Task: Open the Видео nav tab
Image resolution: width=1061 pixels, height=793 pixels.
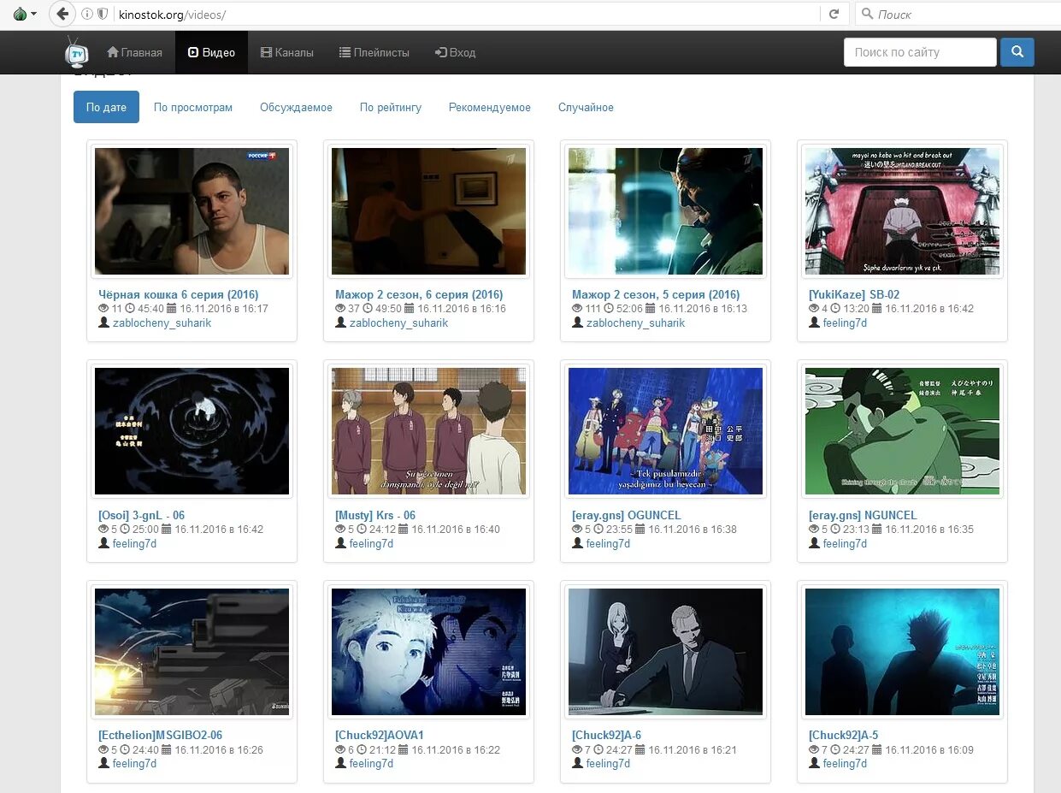Action: coord(211,52)
